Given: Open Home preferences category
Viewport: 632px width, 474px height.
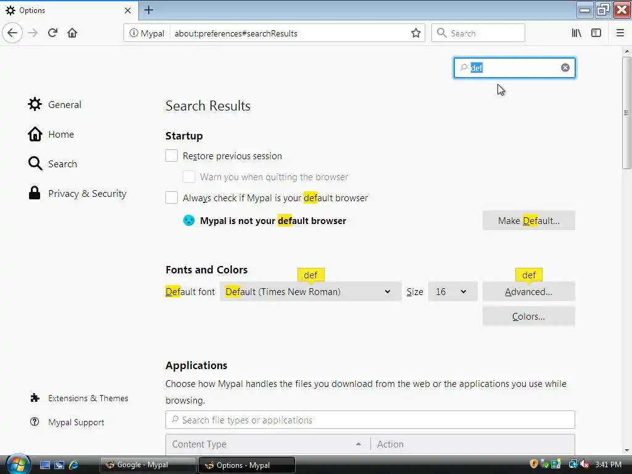Looking at the screenshot, I should coord(51,134).
